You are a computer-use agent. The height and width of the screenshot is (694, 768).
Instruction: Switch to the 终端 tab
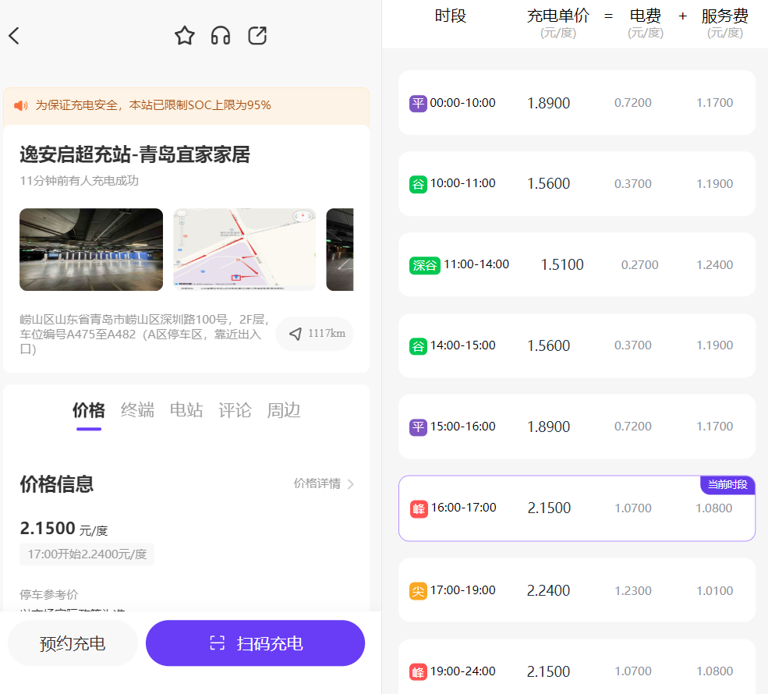137,410
